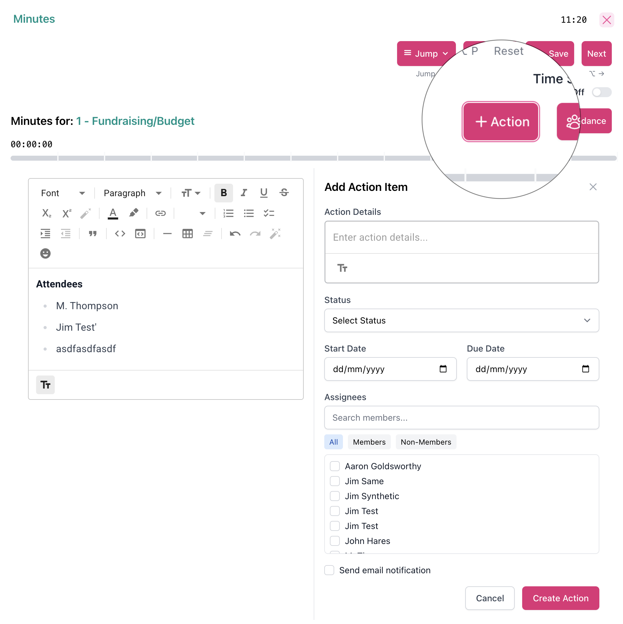Insert a table into the minutes
623x624 pixels.
point(188,234)
